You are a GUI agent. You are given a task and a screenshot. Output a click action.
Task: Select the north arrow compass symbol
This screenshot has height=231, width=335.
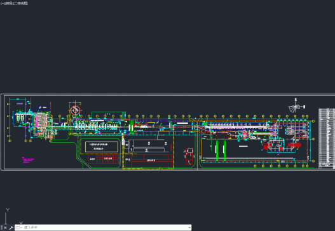[296, 105]
